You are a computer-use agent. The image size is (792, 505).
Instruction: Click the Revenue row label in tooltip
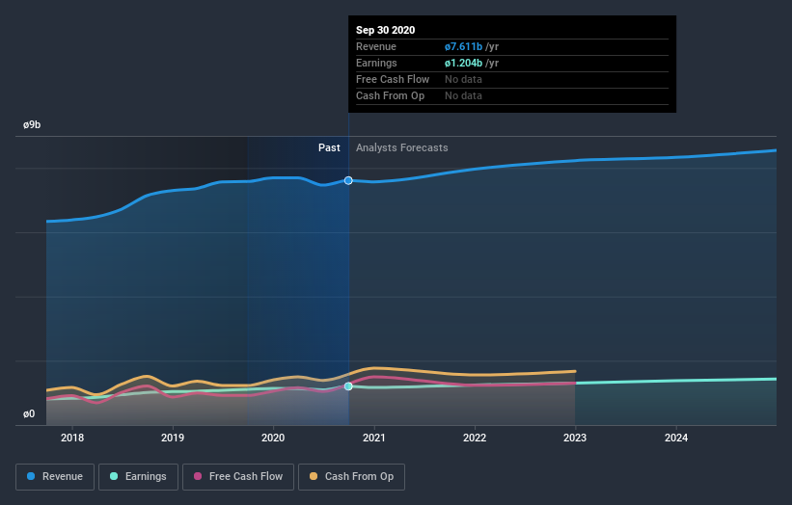(376, 47)
